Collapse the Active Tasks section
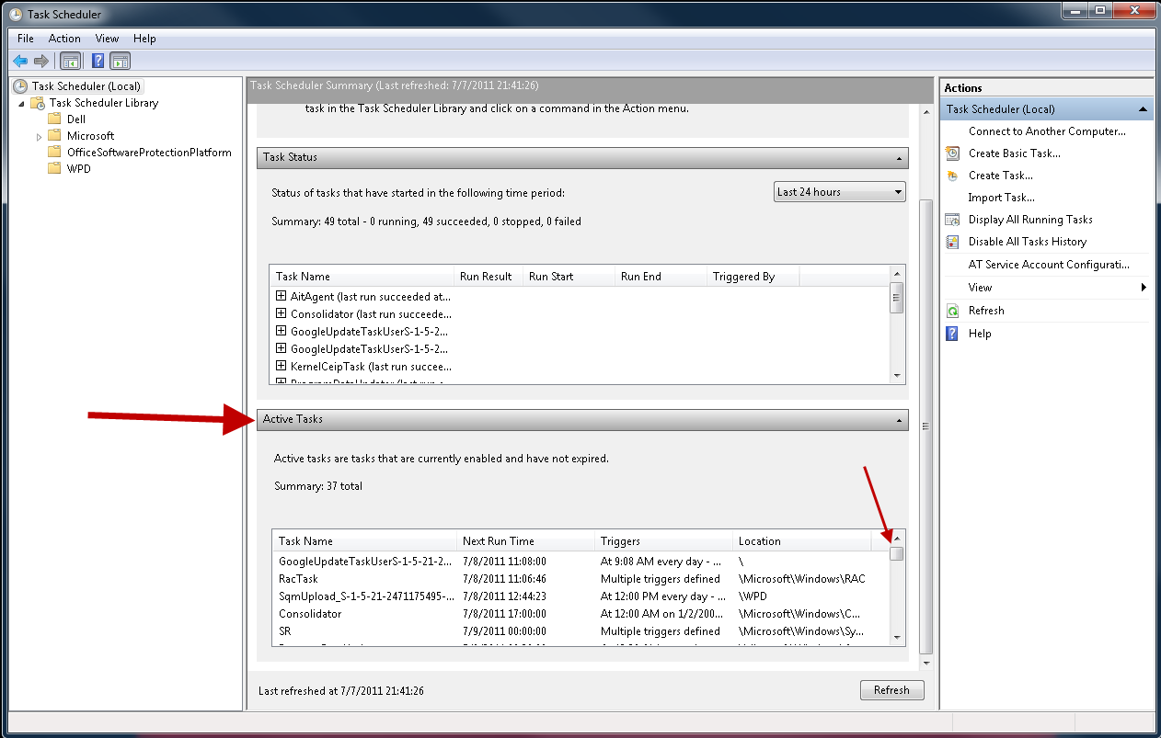1161x738 pixels. (x=899, y=420)
